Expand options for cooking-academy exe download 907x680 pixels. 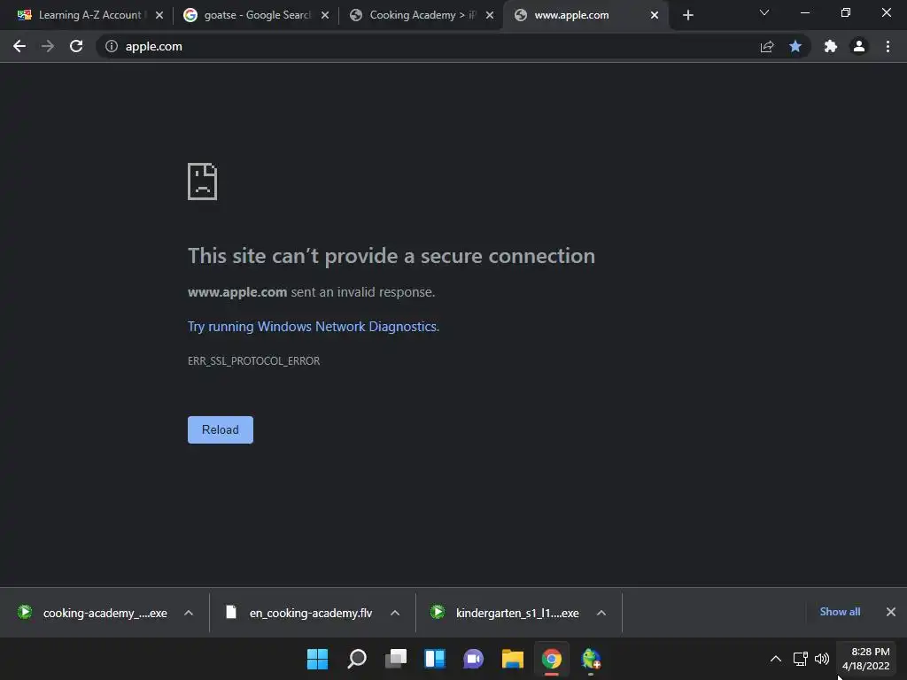click(189, 613)
